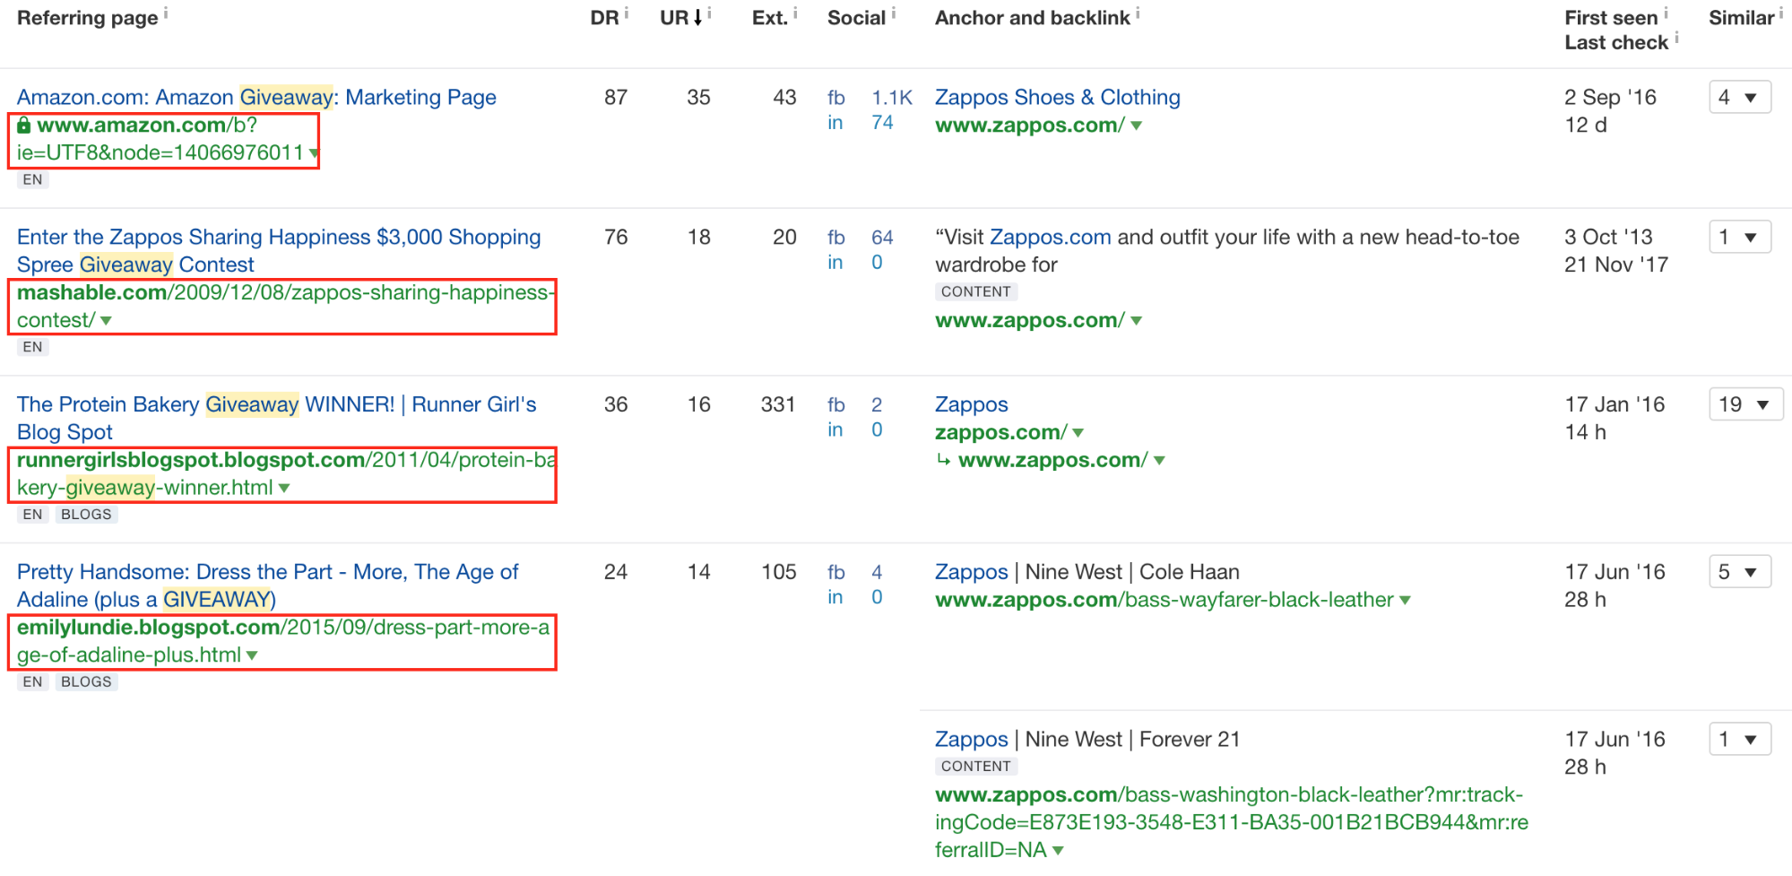Click Zappos.com anchor in Visit quote

pyautogui.click(x=1050, y=237)
